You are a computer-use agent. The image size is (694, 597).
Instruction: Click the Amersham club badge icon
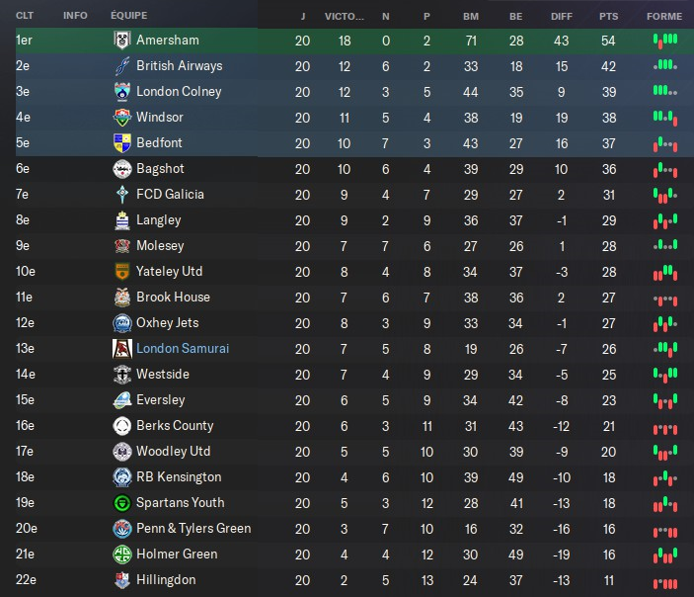(121, 41)
